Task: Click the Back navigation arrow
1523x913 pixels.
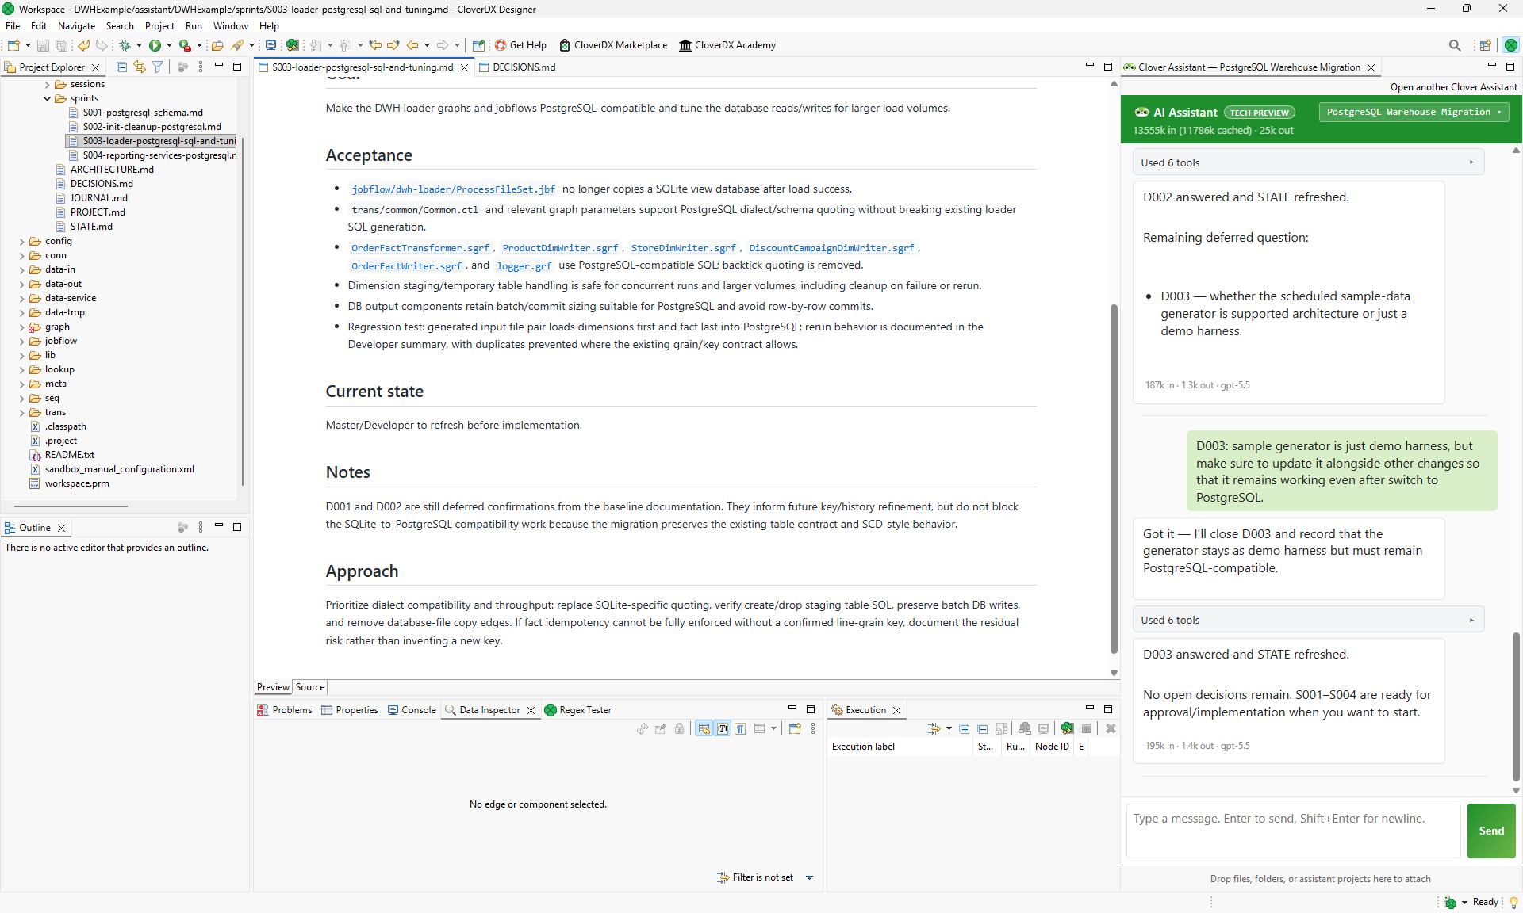Action: point(412,45)
